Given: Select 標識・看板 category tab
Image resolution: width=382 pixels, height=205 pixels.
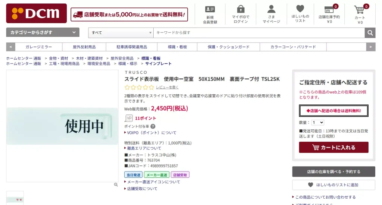Looking at the screenshot, I should pyautogui.click(x=177, y=47).
